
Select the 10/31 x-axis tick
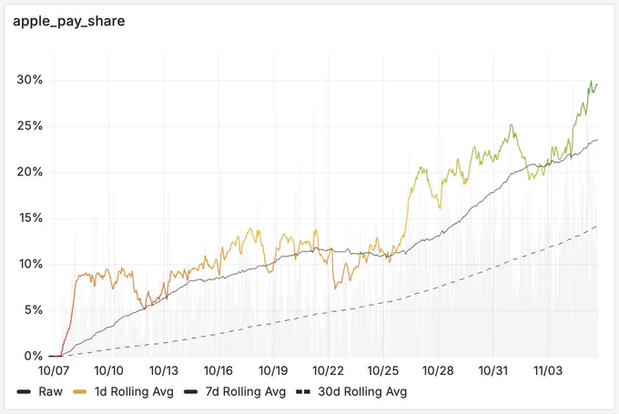click(x=492, y=370)
